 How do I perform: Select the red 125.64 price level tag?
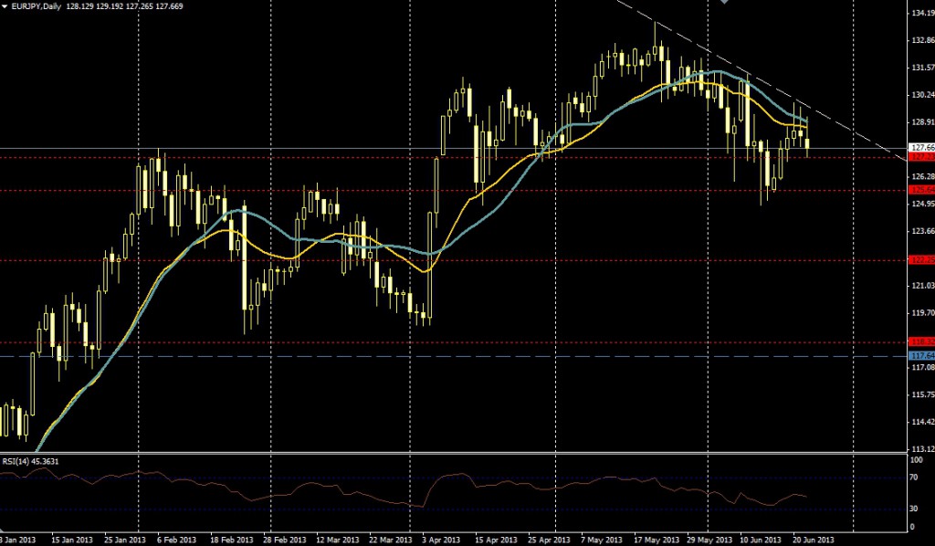[921, 189]
